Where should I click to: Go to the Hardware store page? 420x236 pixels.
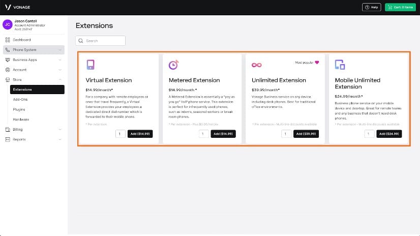tap(21, 120)
